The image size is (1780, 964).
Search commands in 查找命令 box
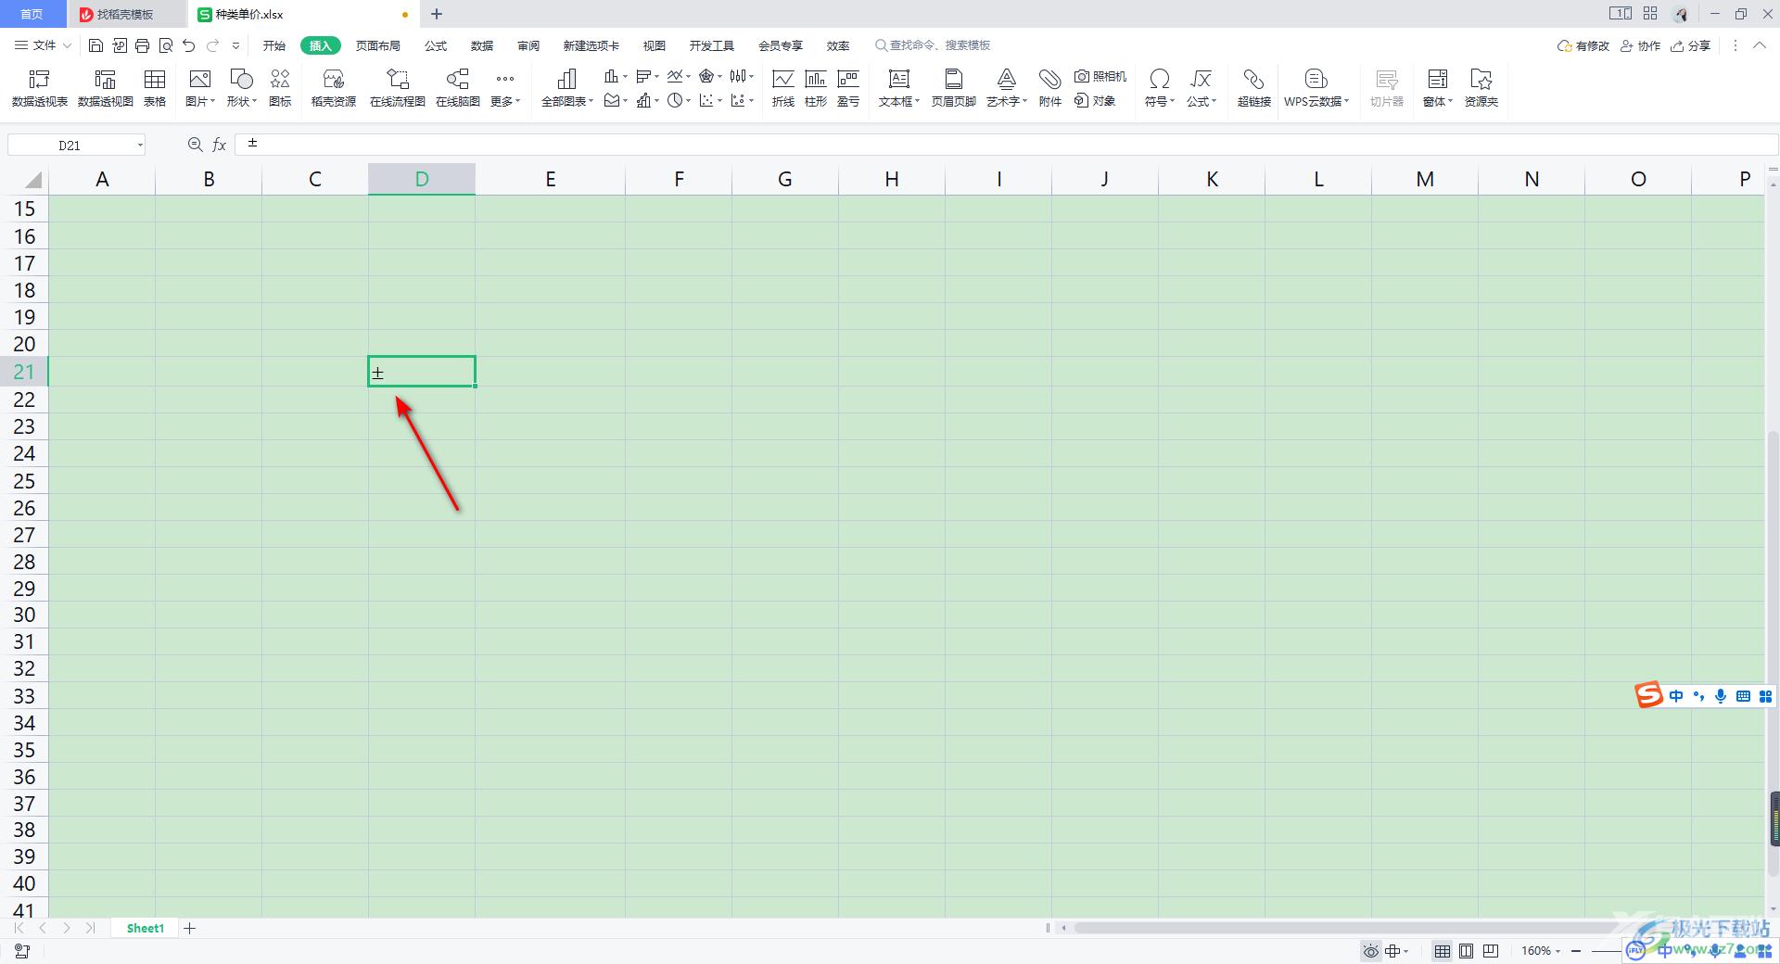tap(934, 45)
